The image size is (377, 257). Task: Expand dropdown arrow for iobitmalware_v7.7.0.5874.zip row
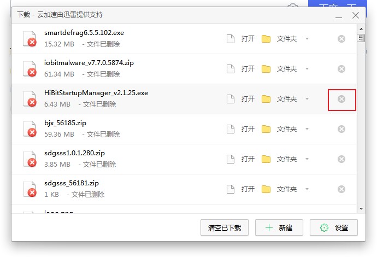[x=307, y=69]
